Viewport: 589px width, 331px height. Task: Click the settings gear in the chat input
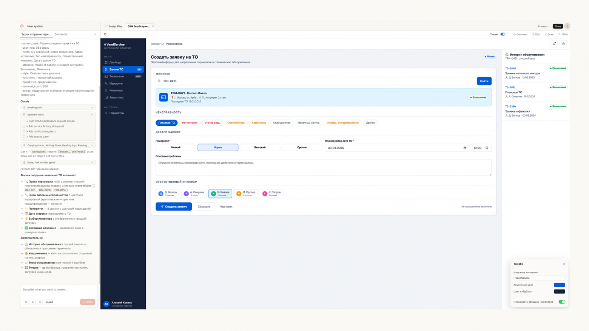click(x=26, y=302)
